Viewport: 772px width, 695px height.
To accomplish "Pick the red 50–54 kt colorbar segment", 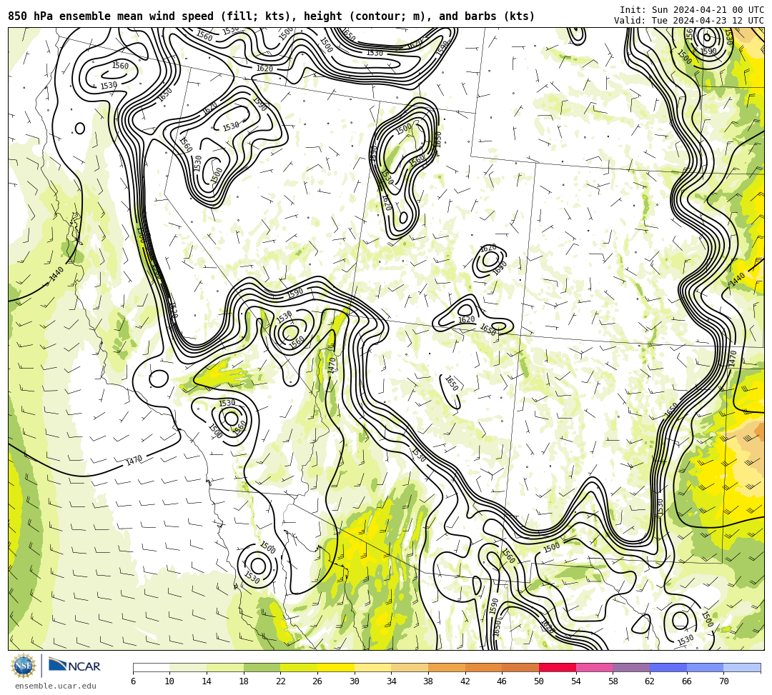I will pos(558,667).
